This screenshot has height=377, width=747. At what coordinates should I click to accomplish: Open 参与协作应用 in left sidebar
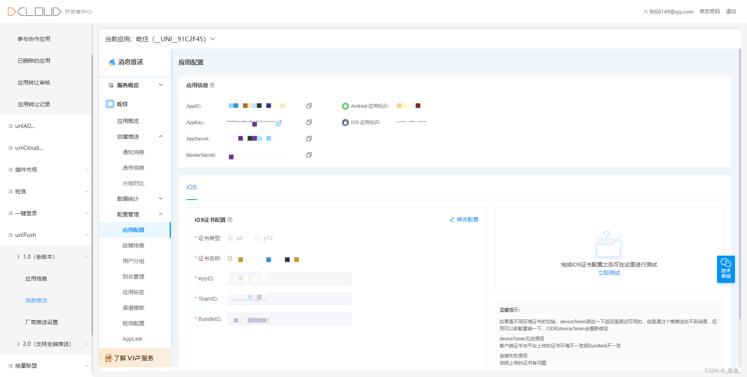click(x=34, y=39)
